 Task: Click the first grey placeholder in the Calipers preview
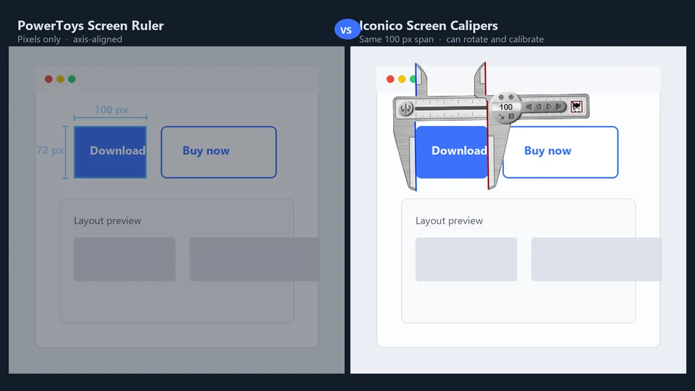click(x=466, y=259)
